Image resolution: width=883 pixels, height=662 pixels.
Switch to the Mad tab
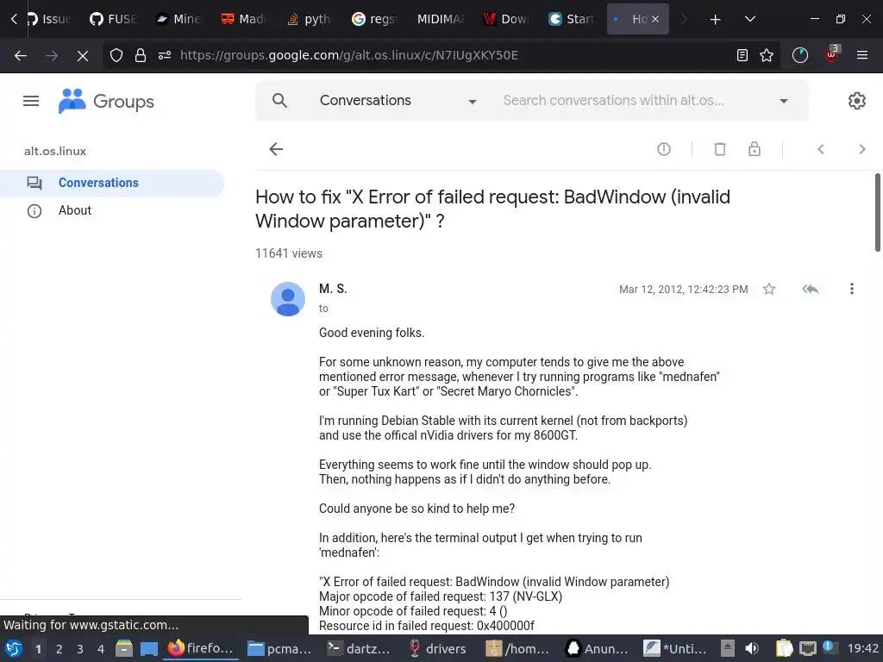(x=244, y=19)
